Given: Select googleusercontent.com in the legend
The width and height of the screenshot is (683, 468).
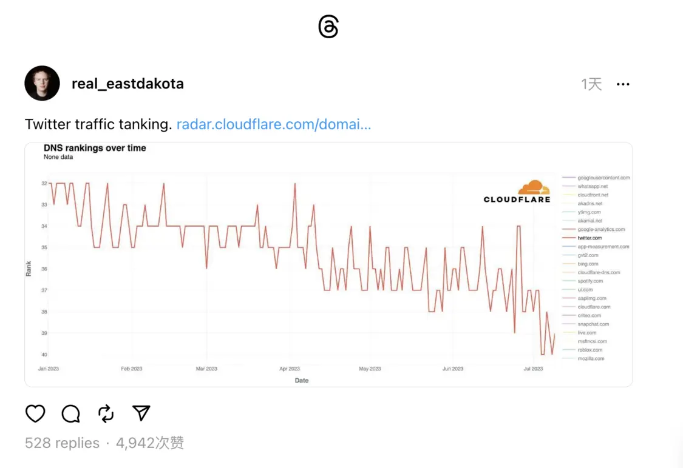Looking at the screenshot, I should coord(603,178).
